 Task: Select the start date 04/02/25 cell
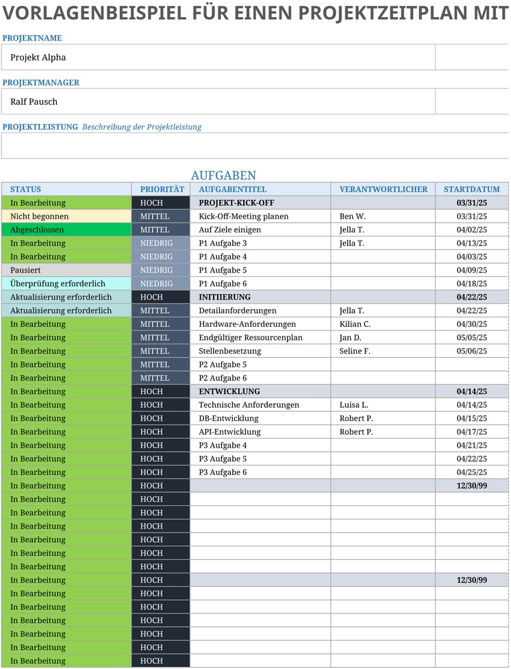[x=472, y=230]
